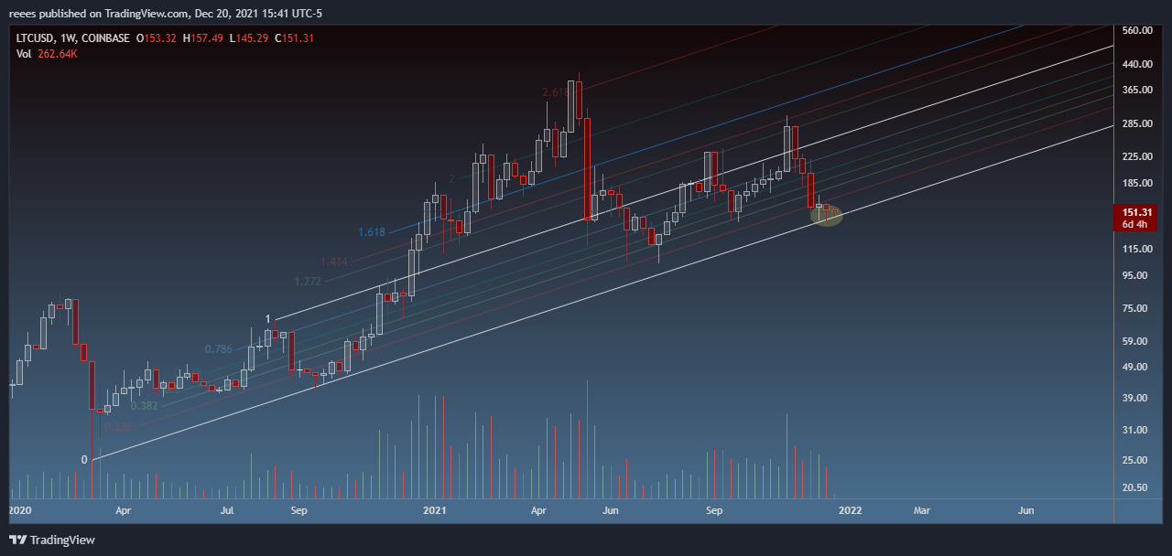Click the highlighted ellipse marking current candles
This screenshot has width=1172, height=556.
pyautogui.click(x=827, y=215)
